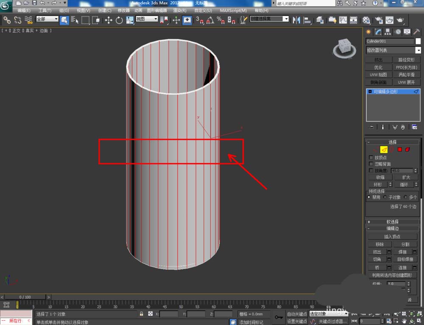The image size is (424, 325).
Task: Open the Hierarchy panel tab icon
Action: point(388,32)
